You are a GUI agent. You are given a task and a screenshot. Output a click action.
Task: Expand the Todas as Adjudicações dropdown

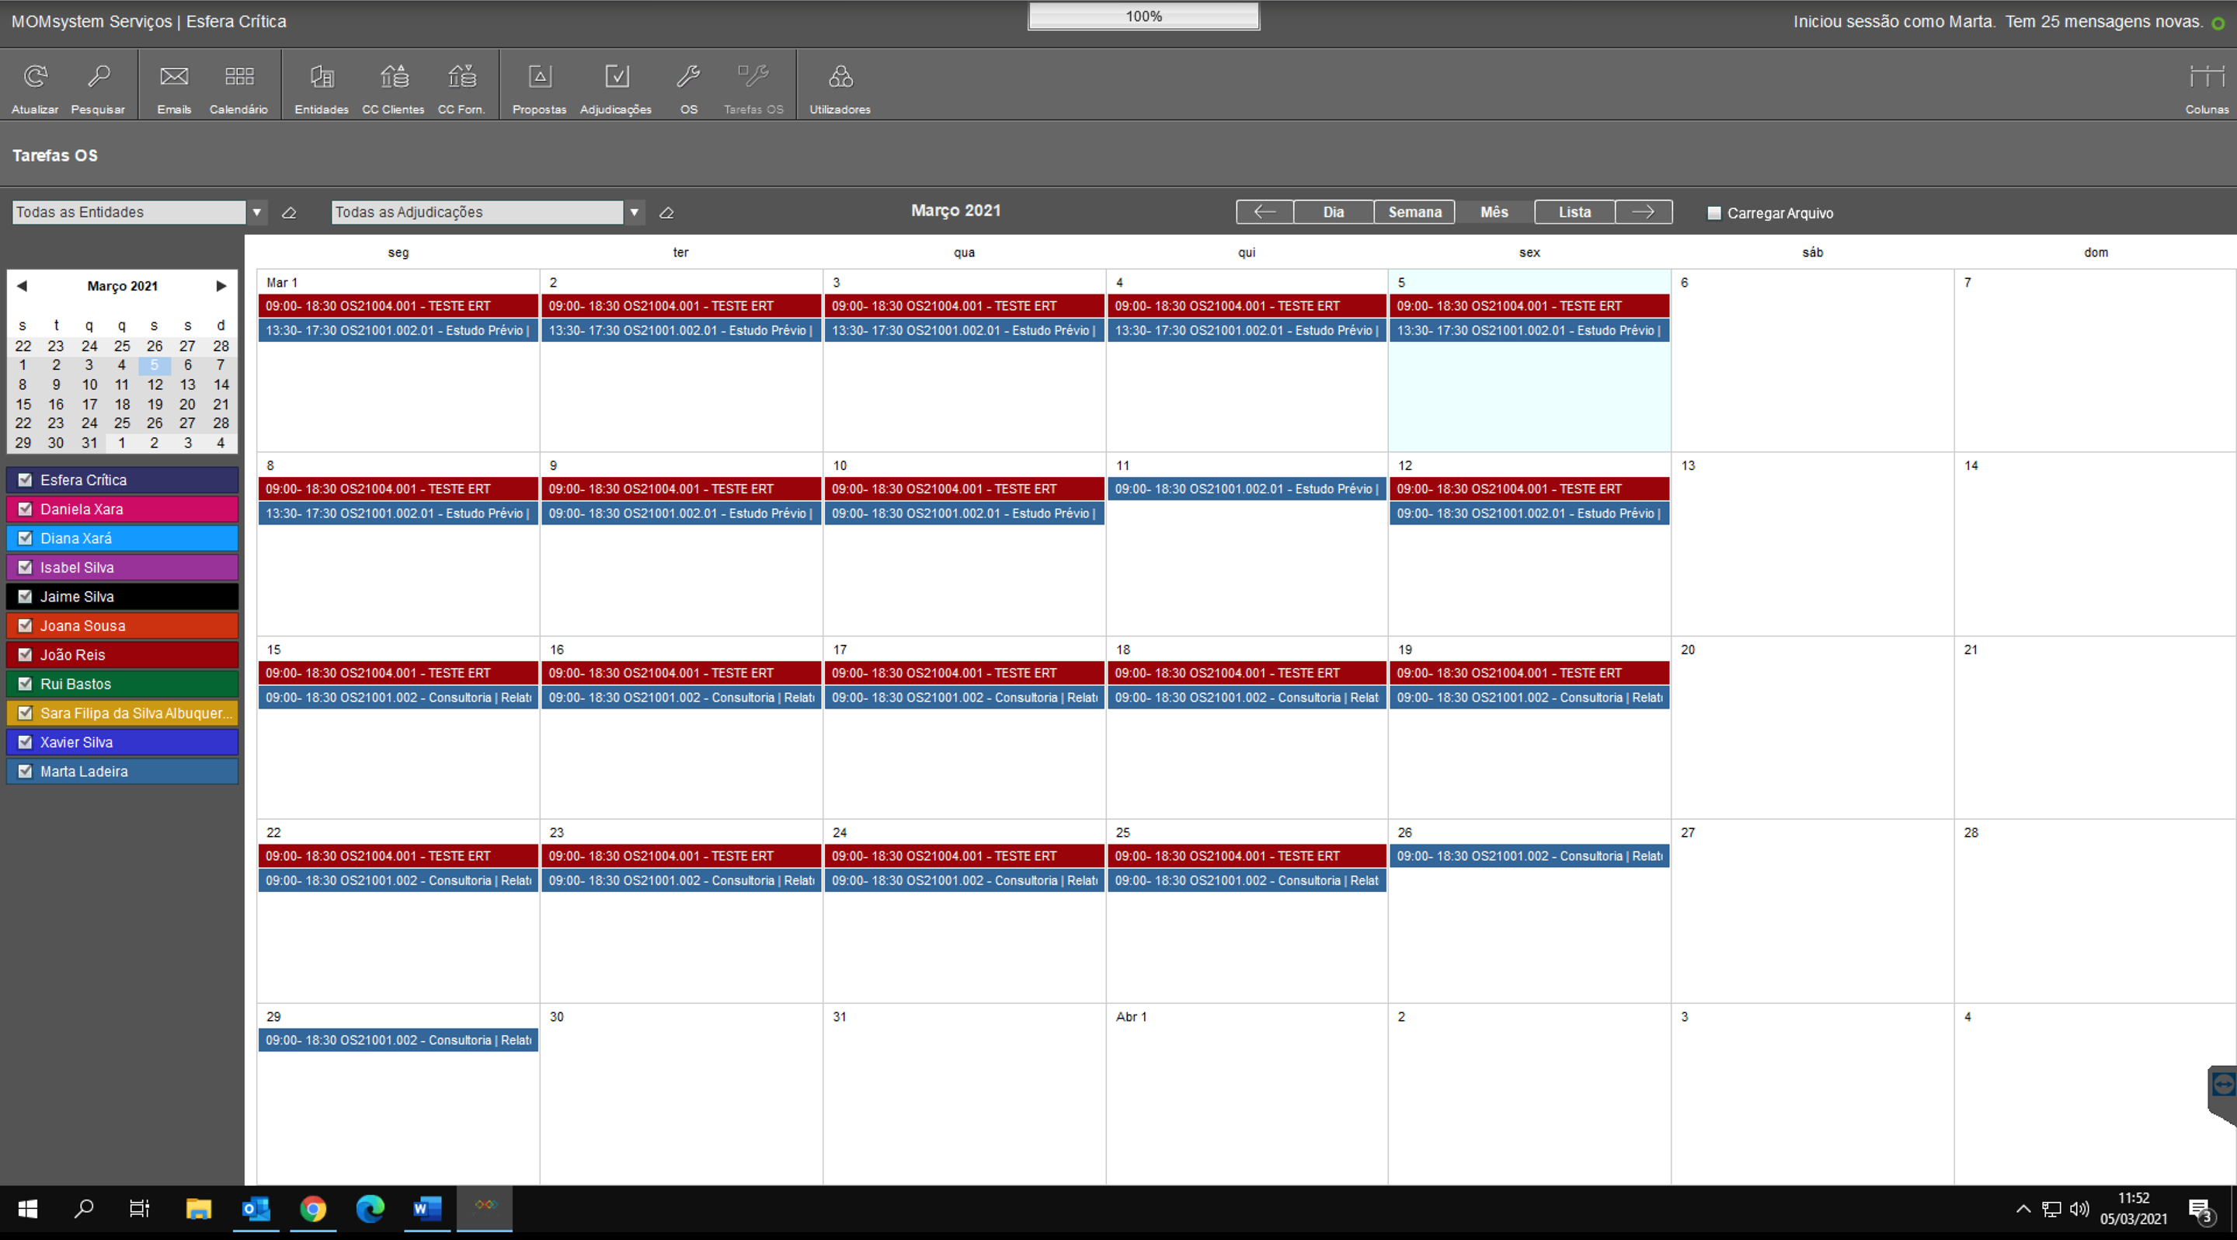click(x=634, y=212)
